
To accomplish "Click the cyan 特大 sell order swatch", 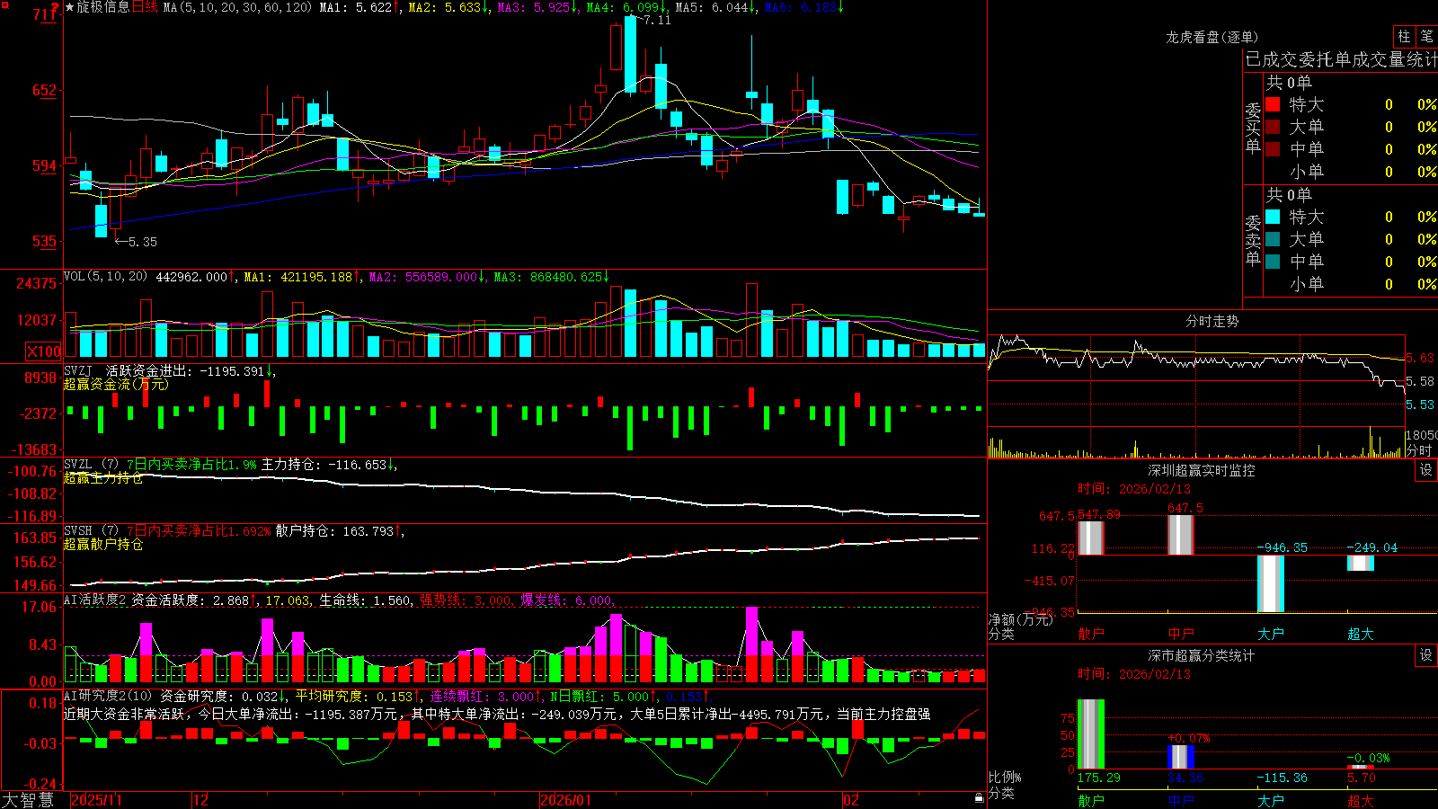I will [x=1273, y=217].
